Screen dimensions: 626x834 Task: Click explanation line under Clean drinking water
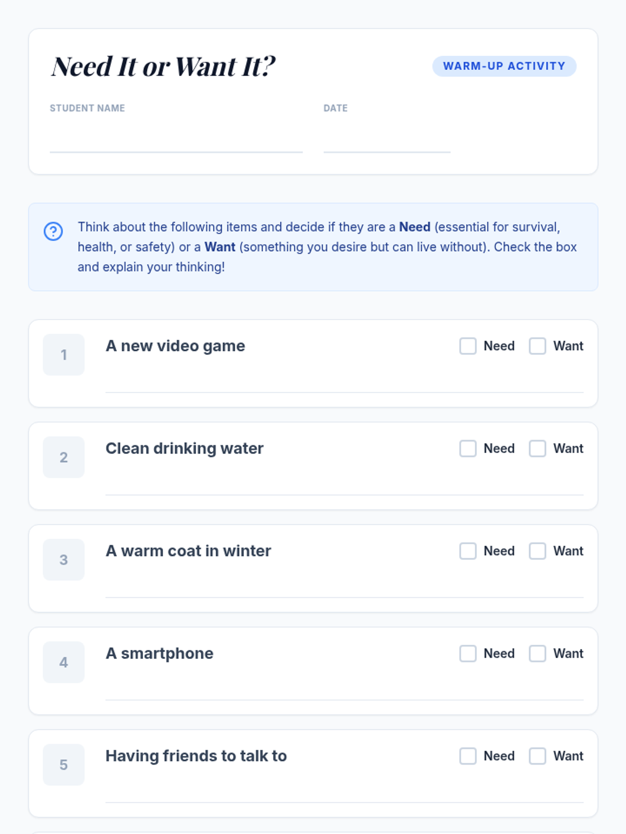pyautogui.click(x=344, y=486)
